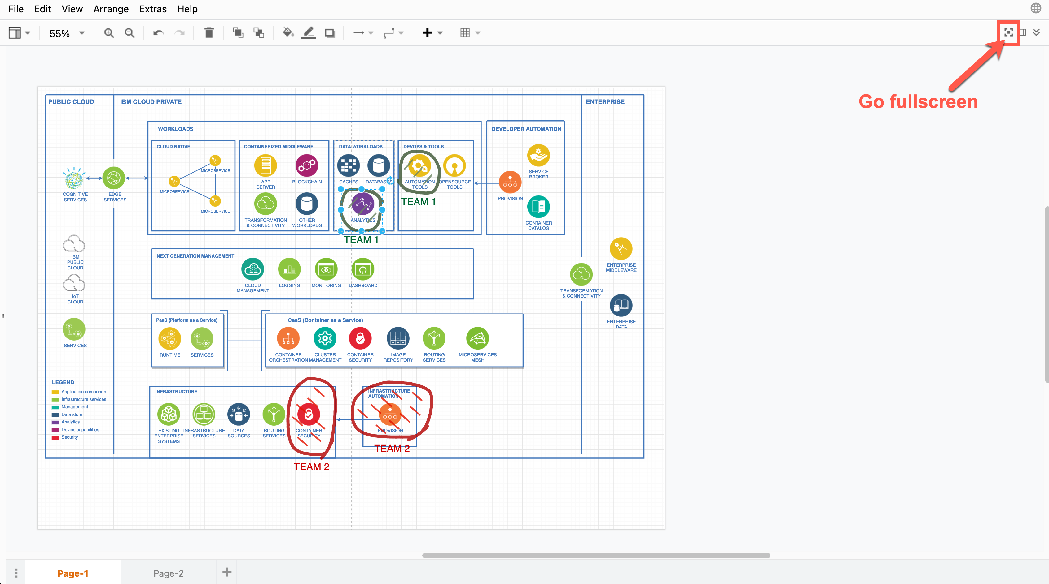
Task: Click the Line Color pencil icon
Action: [308, 33]
